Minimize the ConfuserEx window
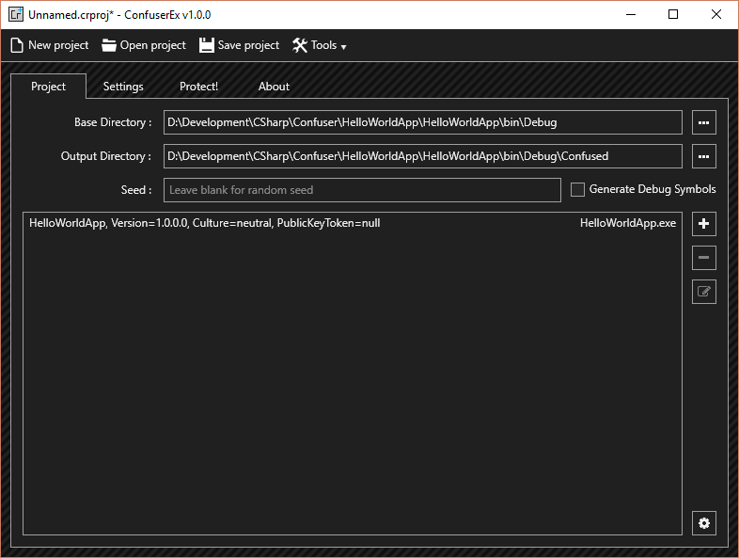The image size is (739, 558). pos(631,15)
